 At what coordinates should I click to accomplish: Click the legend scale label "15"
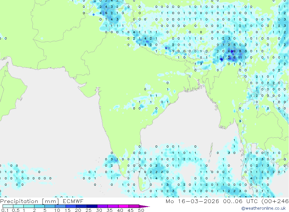(x=68, y=210)
